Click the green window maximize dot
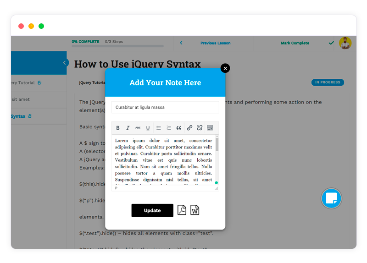The image size is (367, 263). point(41,26)
